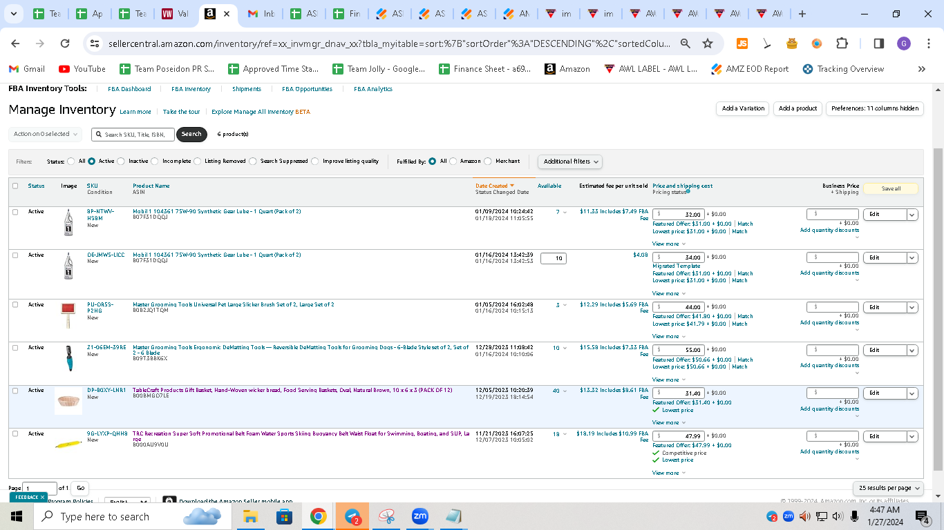Screen dimensions: 944x530
Task: Select the Improve listing quality filter
Action: pyautogui.click(x=315, y=161)
